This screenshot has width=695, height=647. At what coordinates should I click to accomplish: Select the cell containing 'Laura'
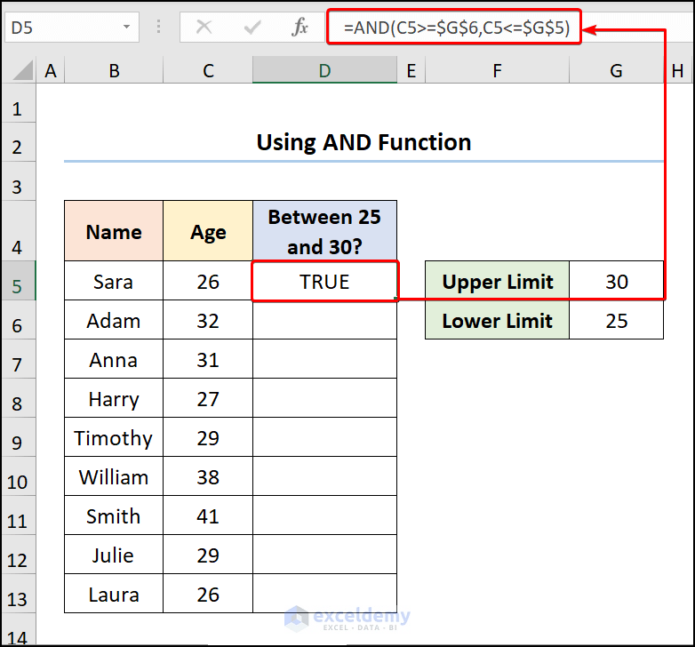click(x=114, y=594)
